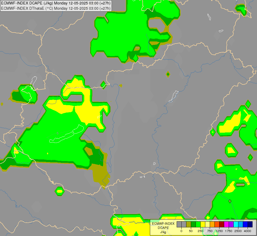Click the legend value 750
The width and height of the screenshot is (257, 236).
tap(210, 231)
